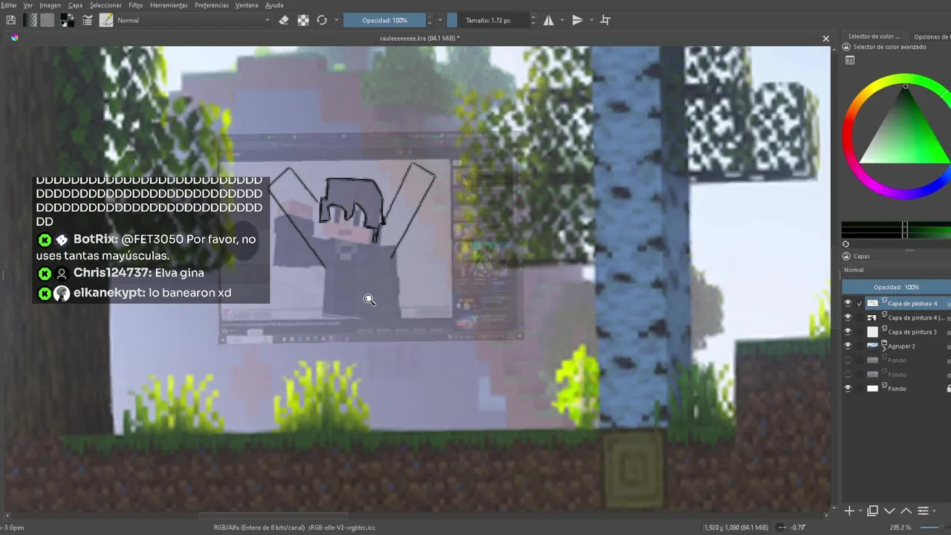Click the lock icon on the Capas docker header
Screen dimensions: 951x535
click(846, 256)
